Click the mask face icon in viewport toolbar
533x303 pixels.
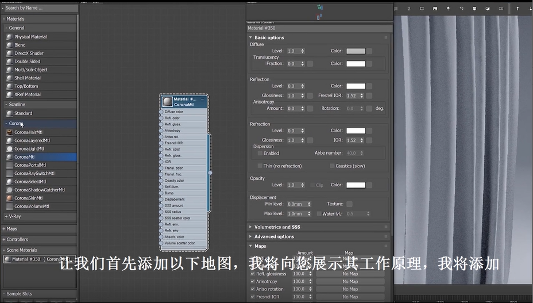pos(474,9)
